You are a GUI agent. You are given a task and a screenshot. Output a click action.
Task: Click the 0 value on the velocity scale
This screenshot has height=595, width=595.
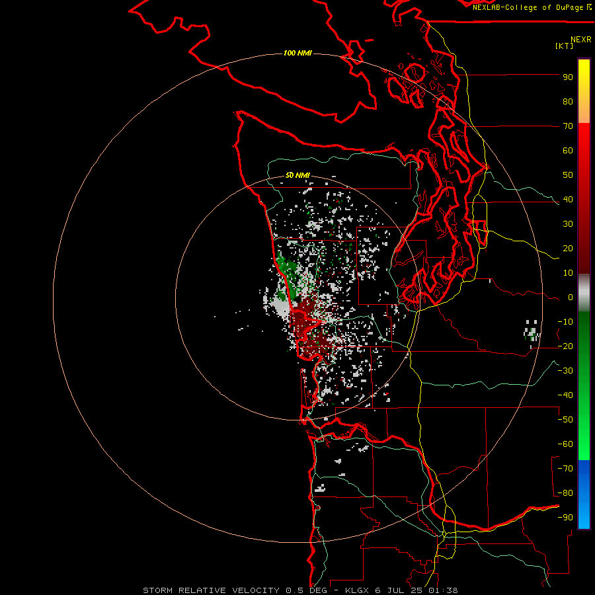[x=571, y=297]
